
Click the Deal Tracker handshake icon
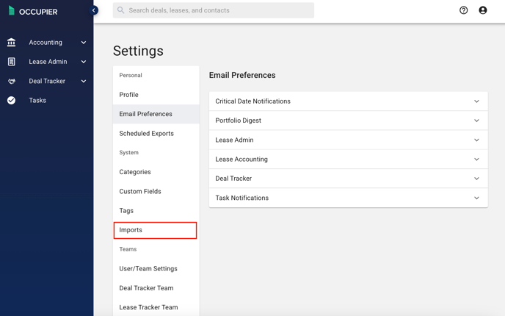click(x=12, y=82)
